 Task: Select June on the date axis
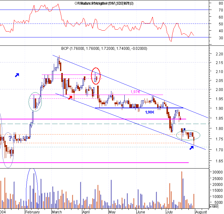coord(141,212)
